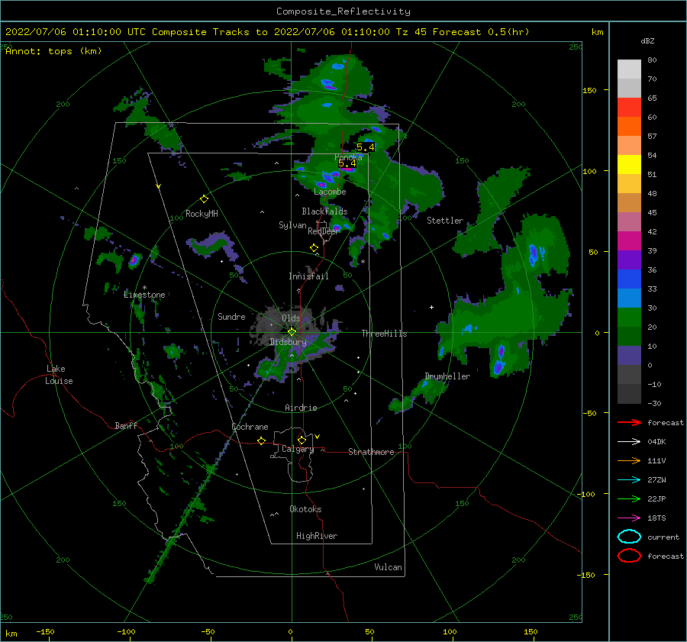
Task: Click the Okotoks city label
Action: (x=305, y=509)
